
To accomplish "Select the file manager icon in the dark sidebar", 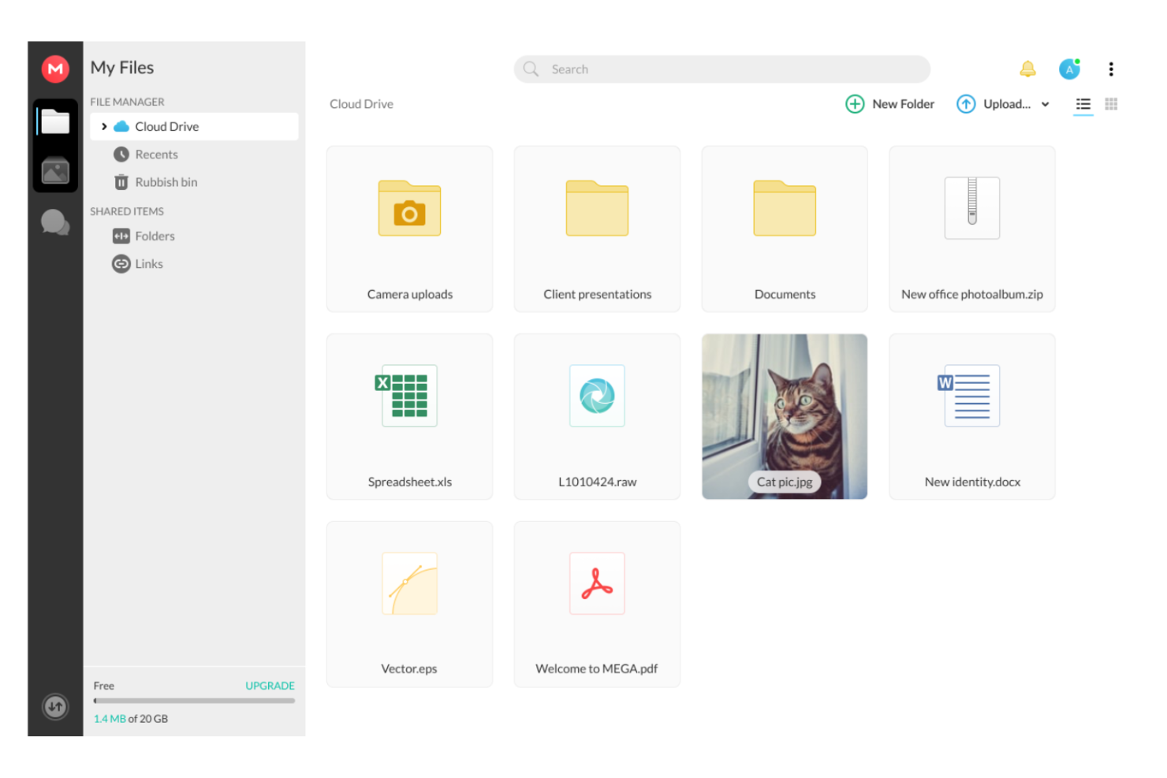I will click(x=54, y=122).
